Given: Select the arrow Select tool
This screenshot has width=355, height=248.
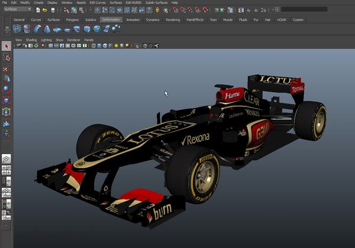Looking at the screenshot, I should pos(7,46).
